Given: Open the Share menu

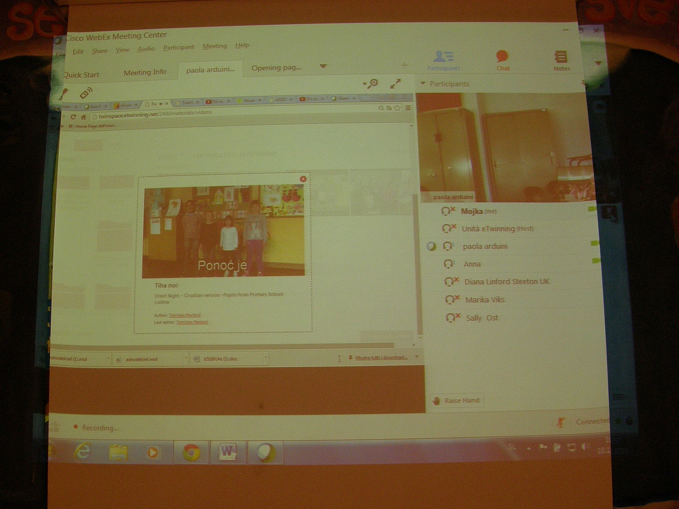Looking at the screenshot, I should (100, 50).
